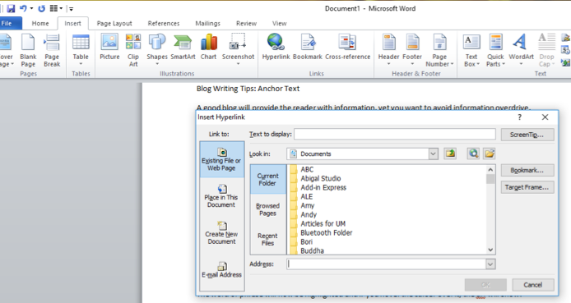Click the dialog Help question mark
The height and width of the screenshot is (303, 571).
[519, 117]
